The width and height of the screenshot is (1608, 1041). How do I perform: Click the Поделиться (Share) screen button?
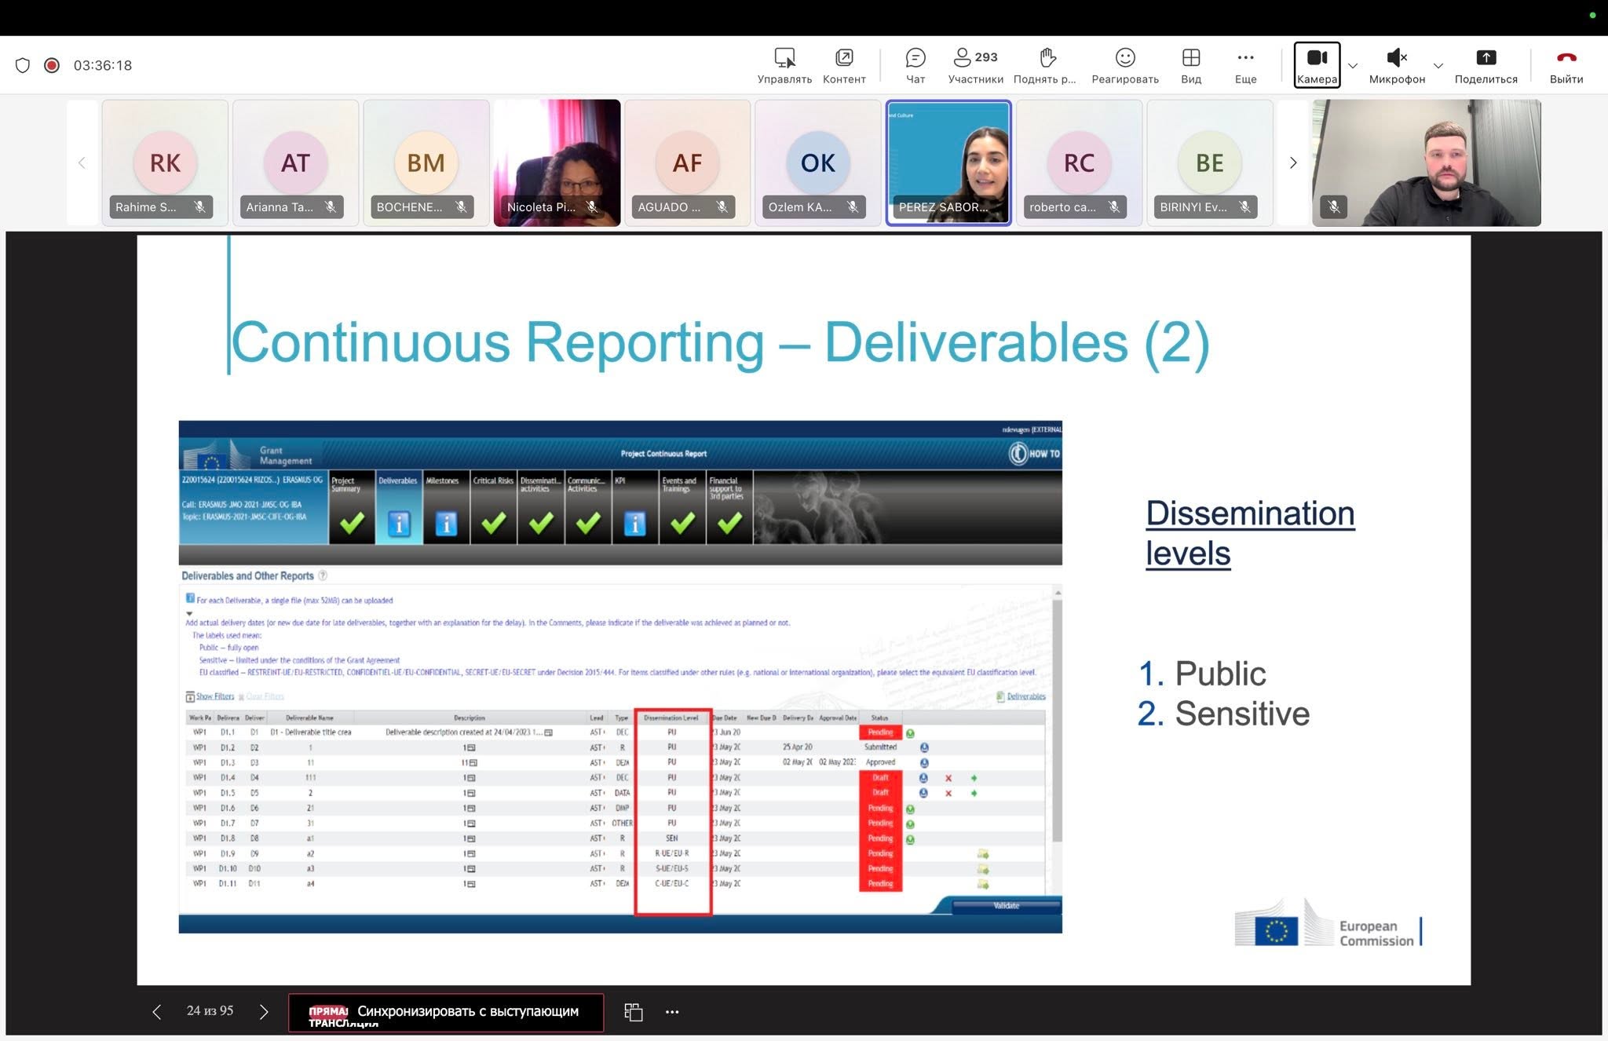(1486, 65)
